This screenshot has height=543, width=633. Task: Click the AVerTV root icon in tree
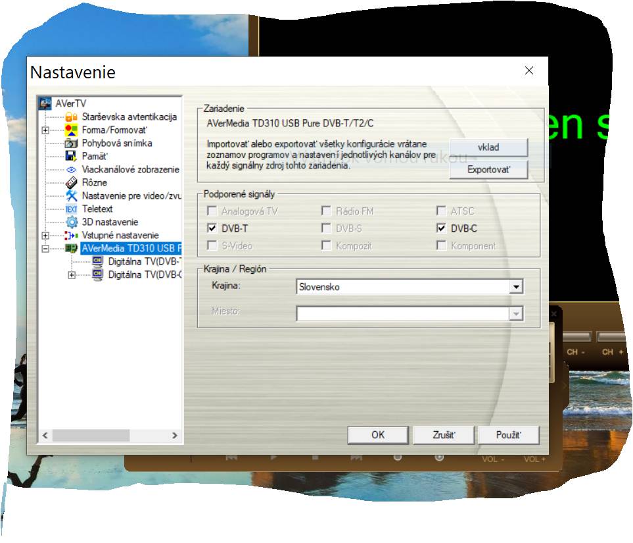pos(45,103)
